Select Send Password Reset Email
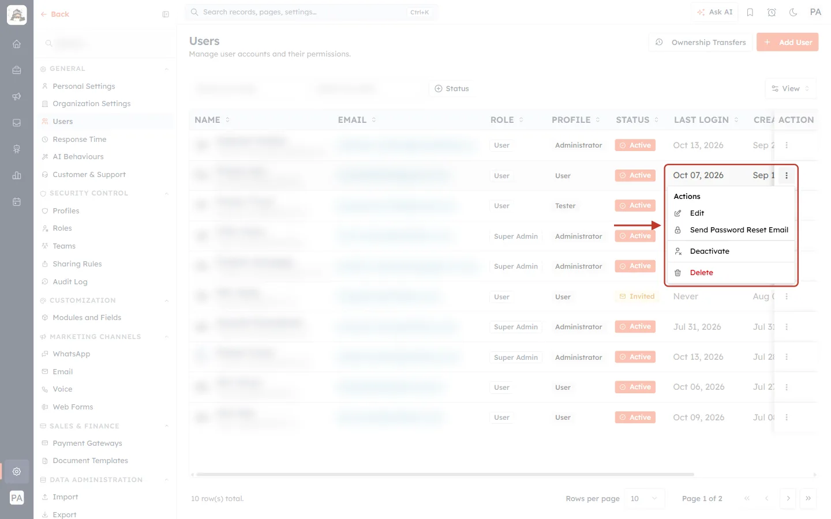This screenshot has width=831, height=519. (731, 230)
